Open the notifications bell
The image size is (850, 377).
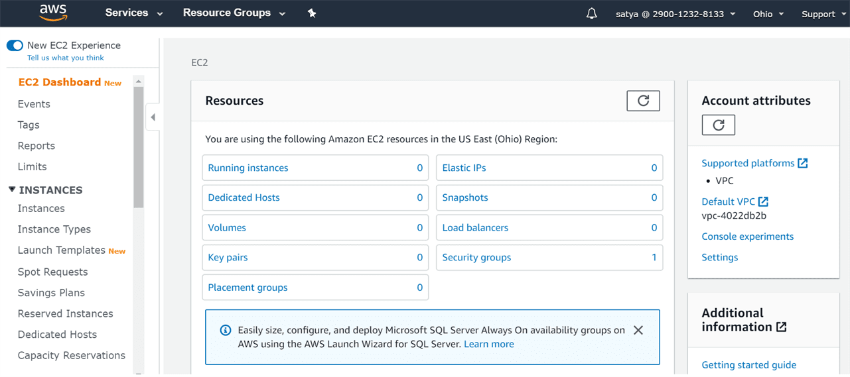click(591, 14)
